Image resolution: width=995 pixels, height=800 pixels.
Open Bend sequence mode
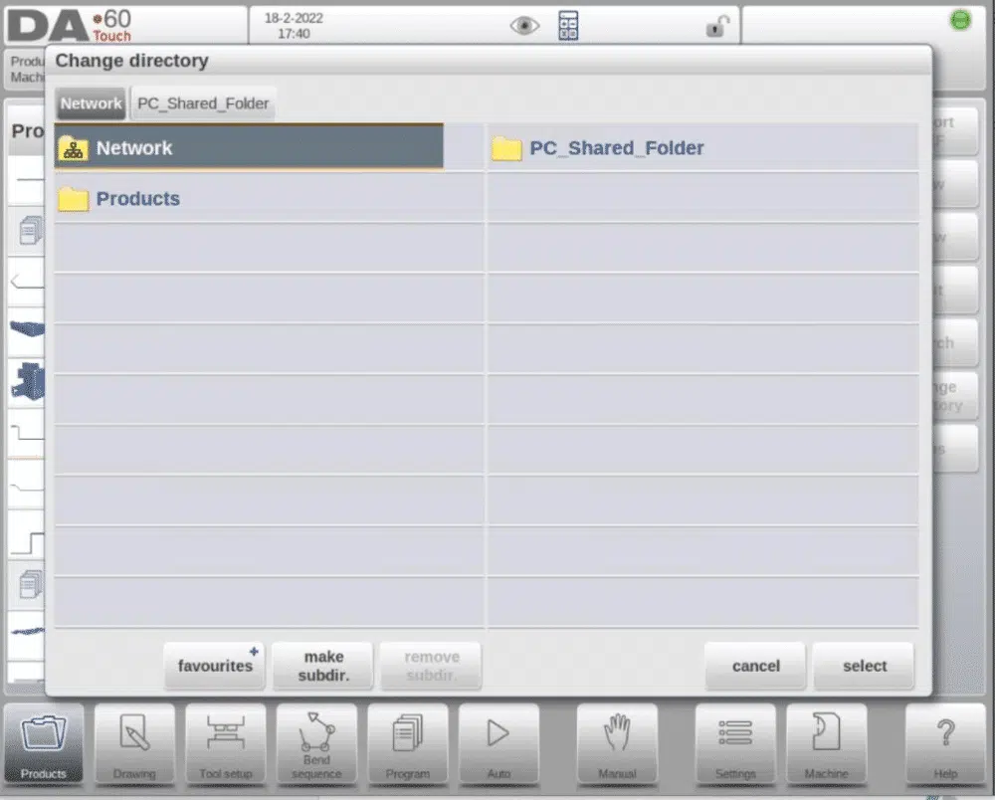pyautogui.click(x=316, y=745)
